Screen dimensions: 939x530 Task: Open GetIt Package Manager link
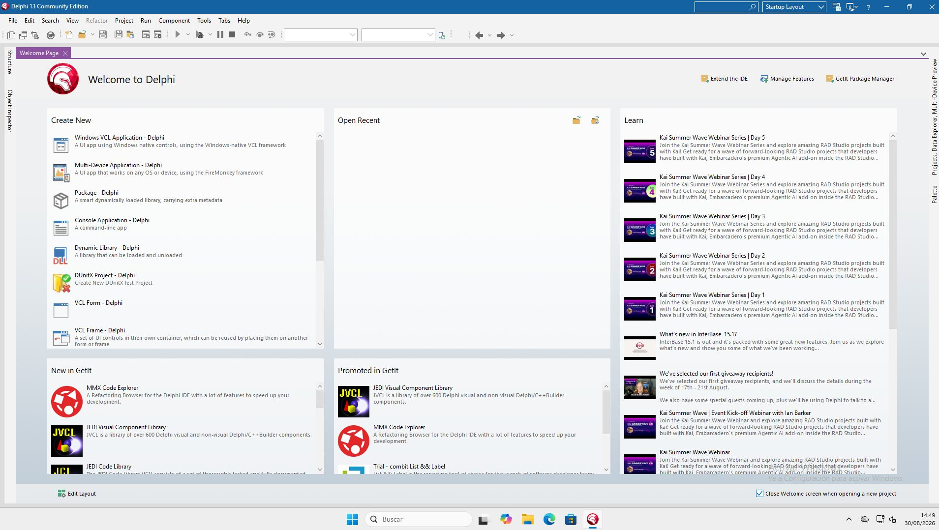pos(860,79)
